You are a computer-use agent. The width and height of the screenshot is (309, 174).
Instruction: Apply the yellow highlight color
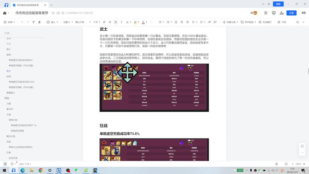[135, 22]
